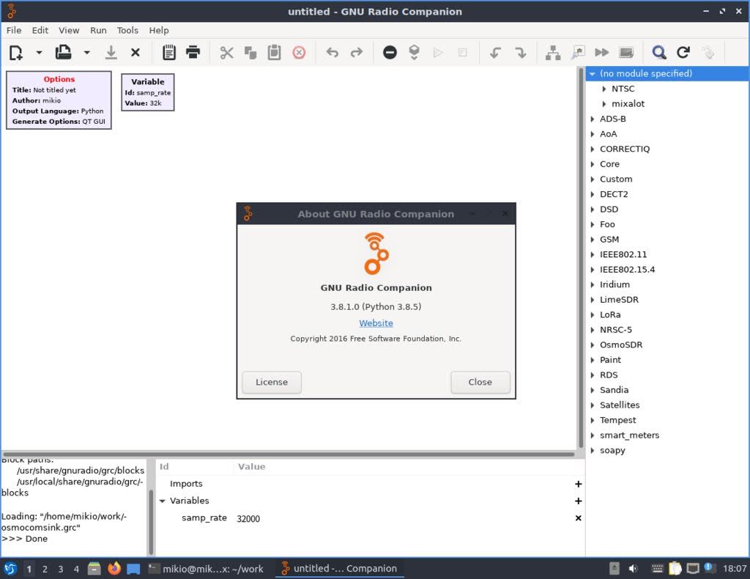Cut the selected block
Viewport: 750px width, 579px height.
coord(226,52)
